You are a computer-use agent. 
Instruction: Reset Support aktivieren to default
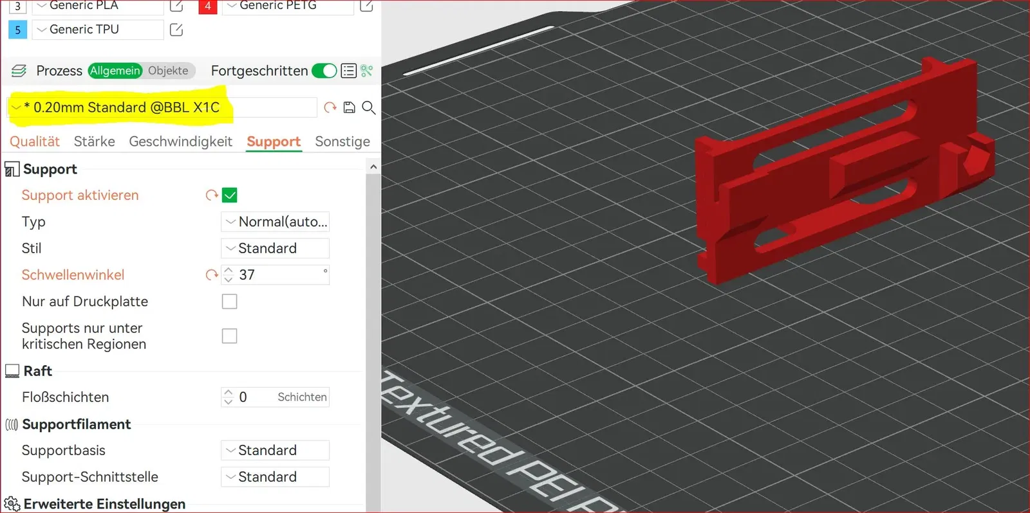click(x=212, y=195)
